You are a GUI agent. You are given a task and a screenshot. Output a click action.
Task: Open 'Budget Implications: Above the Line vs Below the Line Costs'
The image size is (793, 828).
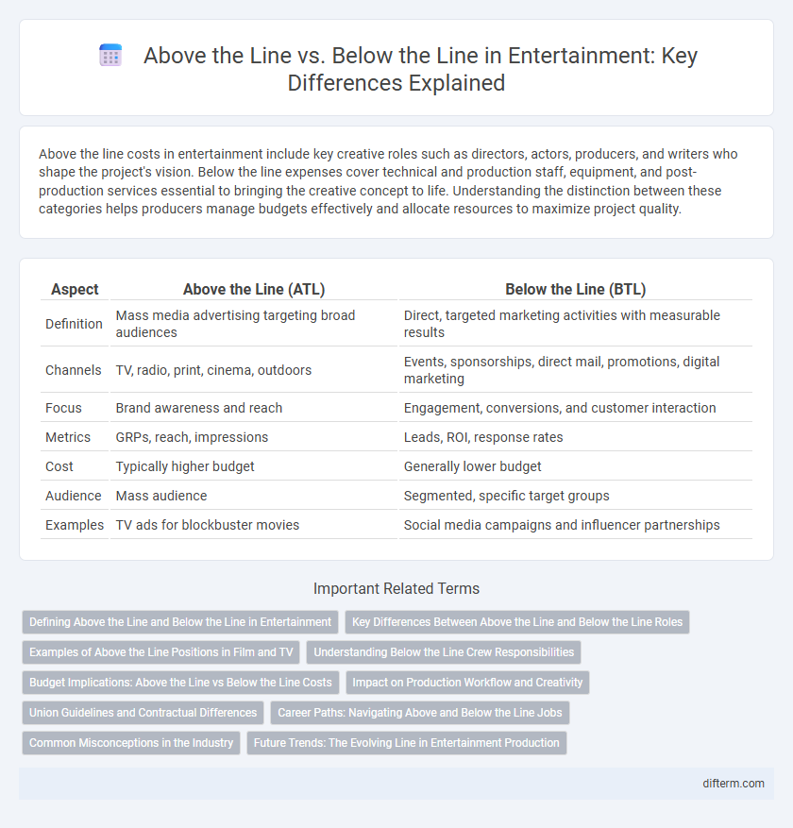180,683
